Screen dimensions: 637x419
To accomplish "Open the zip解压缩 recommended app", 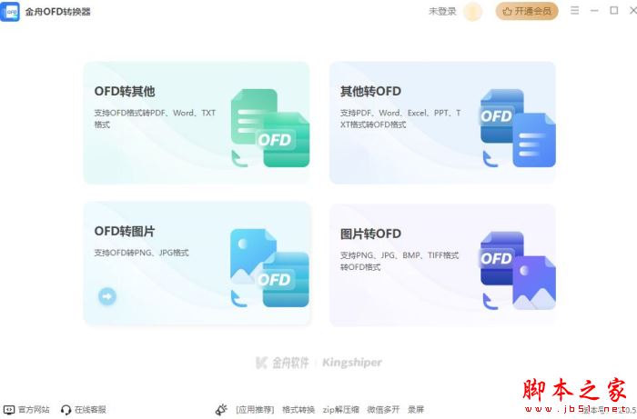I will pos(341,410).
